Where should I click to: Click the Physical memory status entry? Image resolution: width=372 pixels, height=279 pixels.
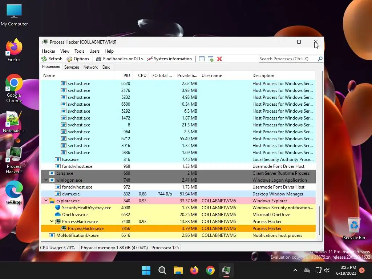114,248
